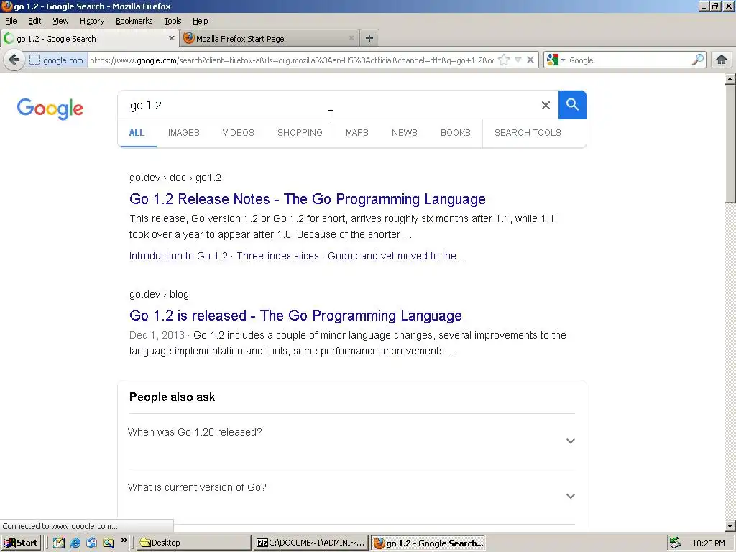
Task: Open the View menu
Action: coord(60,21)
